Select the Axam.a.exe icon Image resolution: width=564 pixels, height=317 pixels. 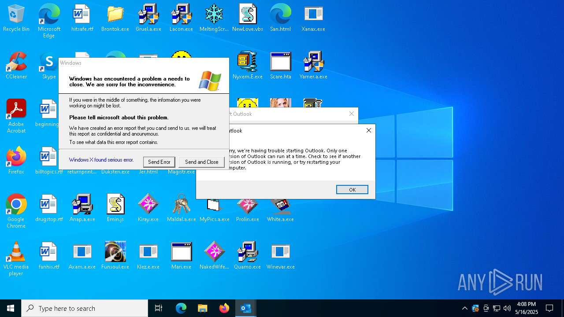click(82, 256)
